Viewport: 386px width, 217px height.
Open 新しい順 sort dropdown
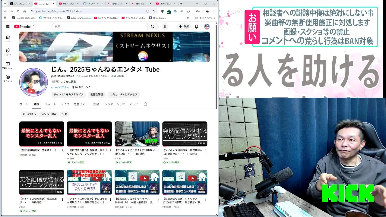pyautogui.click(x=29, y=114)
